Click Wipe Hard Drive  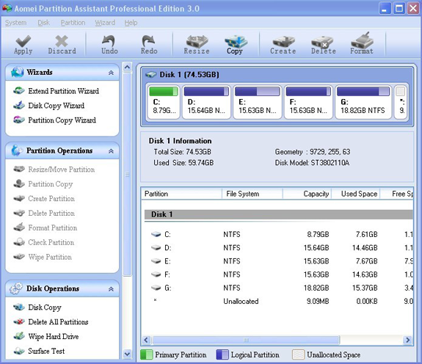coord(46,336)
